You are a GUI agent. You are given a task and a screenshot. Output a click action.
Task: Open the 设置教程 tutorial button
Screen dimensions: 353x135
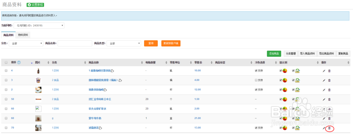(x=35, y=5)
